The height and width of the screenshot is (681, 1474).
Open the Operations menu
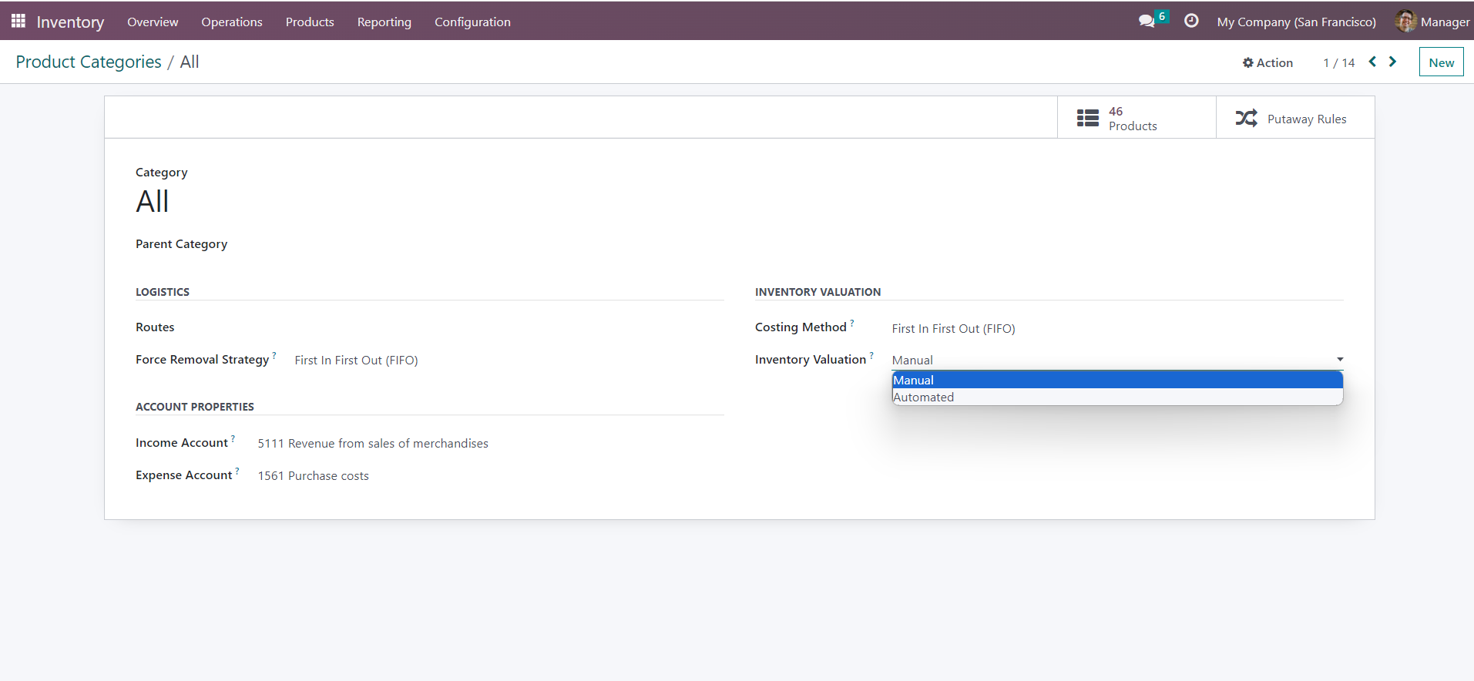point(232,22)
